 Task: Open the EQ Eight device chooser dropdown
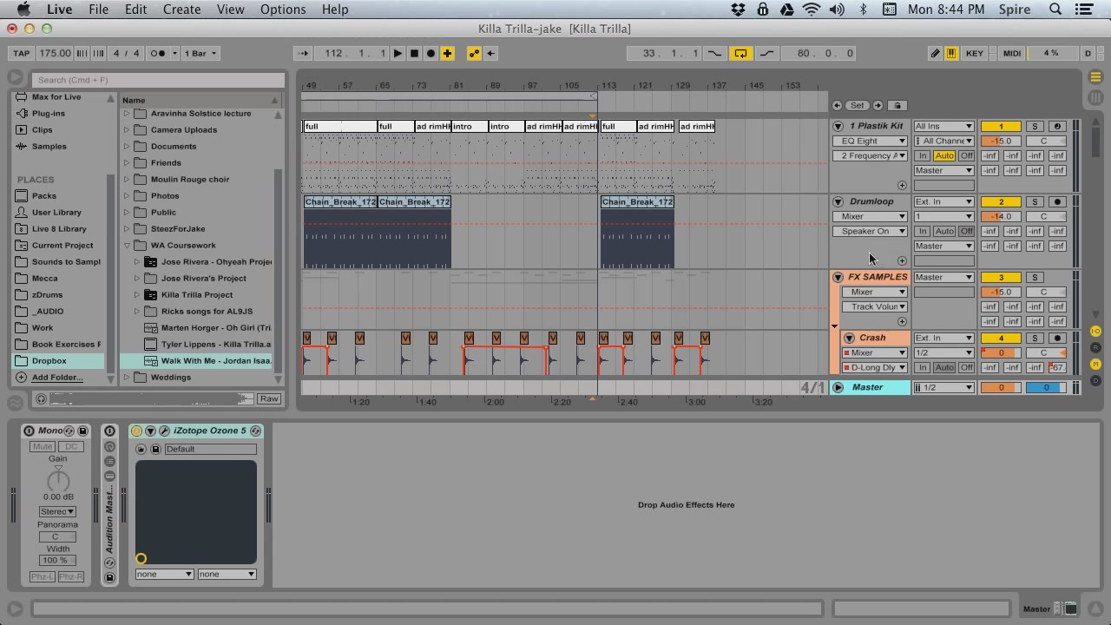tap(870, 141)
